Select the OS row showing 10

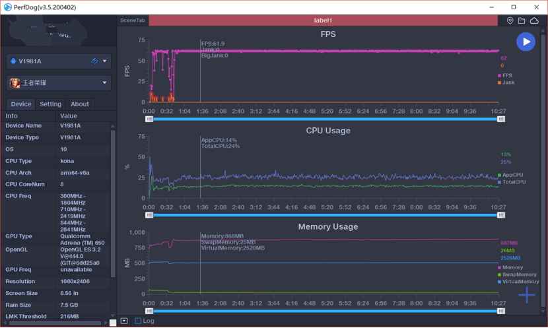coord(55,149)
